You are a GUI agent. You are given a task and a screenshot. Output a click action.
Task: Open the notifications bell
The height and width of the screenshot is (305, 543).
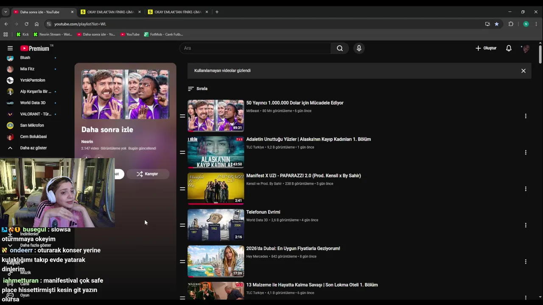click(x=509, y=48)
